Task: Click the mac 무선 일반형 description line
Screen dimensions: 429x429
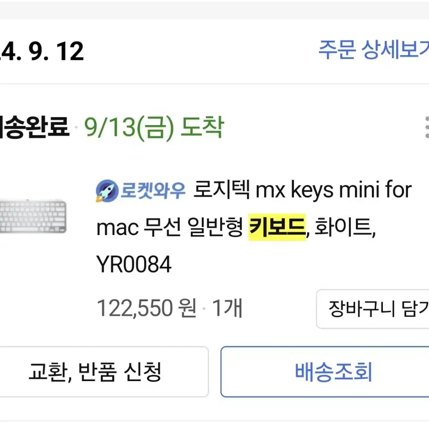Action: [x=170, y=228]
